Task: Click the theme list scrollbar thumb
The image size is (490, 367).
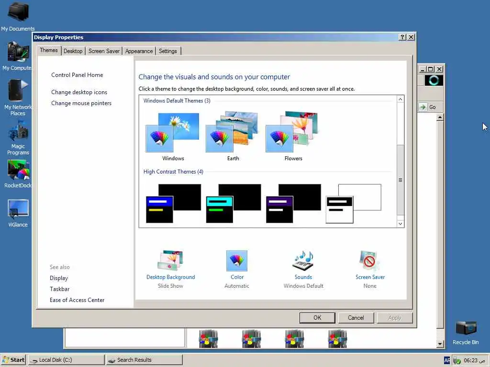Action: point(401,180)
